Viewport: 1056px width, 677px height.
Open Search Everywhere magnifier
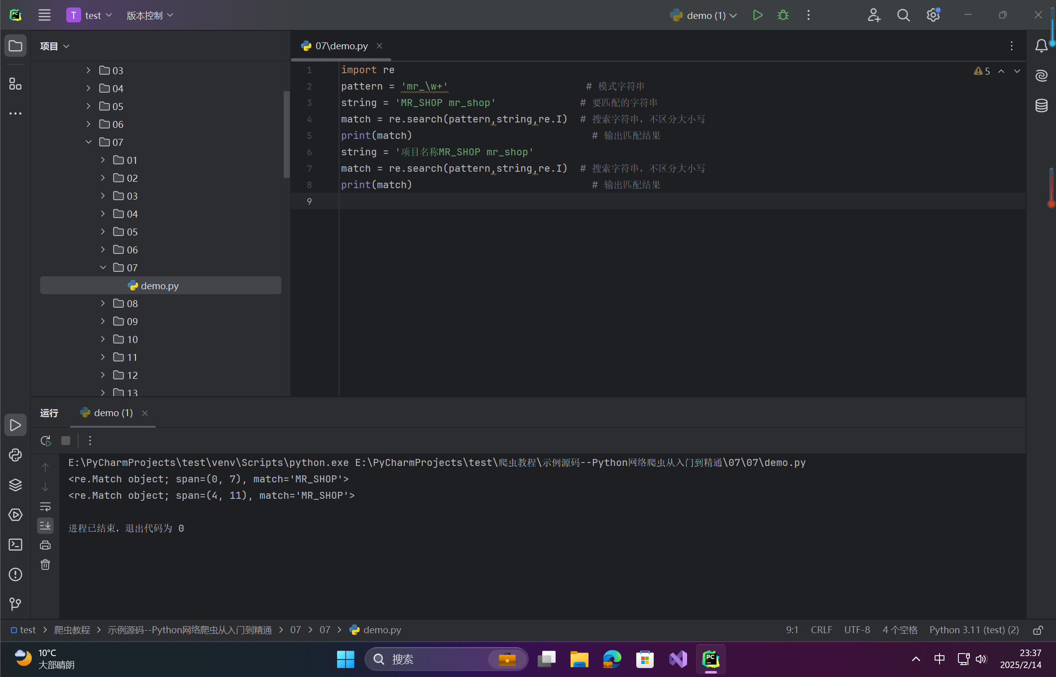[903, 15]
